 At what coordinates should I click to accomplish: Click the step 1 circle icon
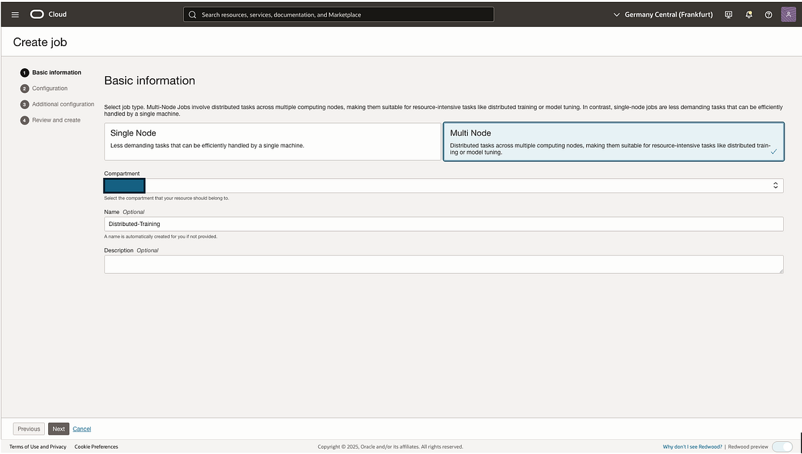point(25,72)
